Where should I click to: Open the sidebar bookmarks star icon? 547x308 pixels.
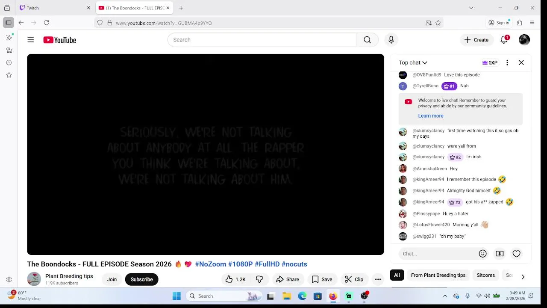(x=9, y=75)
